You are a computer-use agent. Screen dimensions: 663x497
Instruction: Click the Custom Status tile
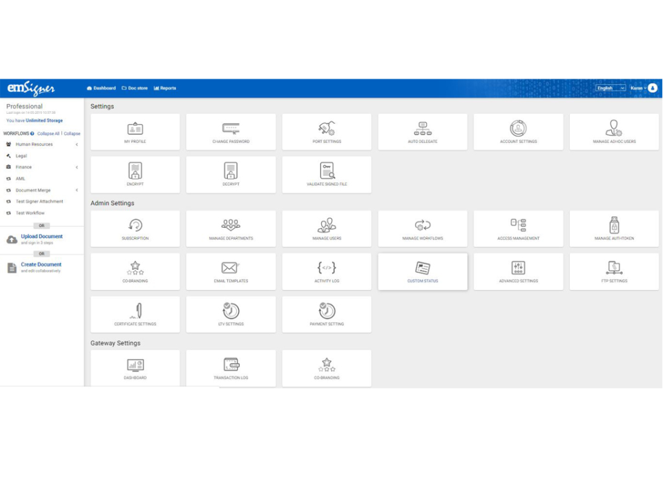tap(422, 271)
